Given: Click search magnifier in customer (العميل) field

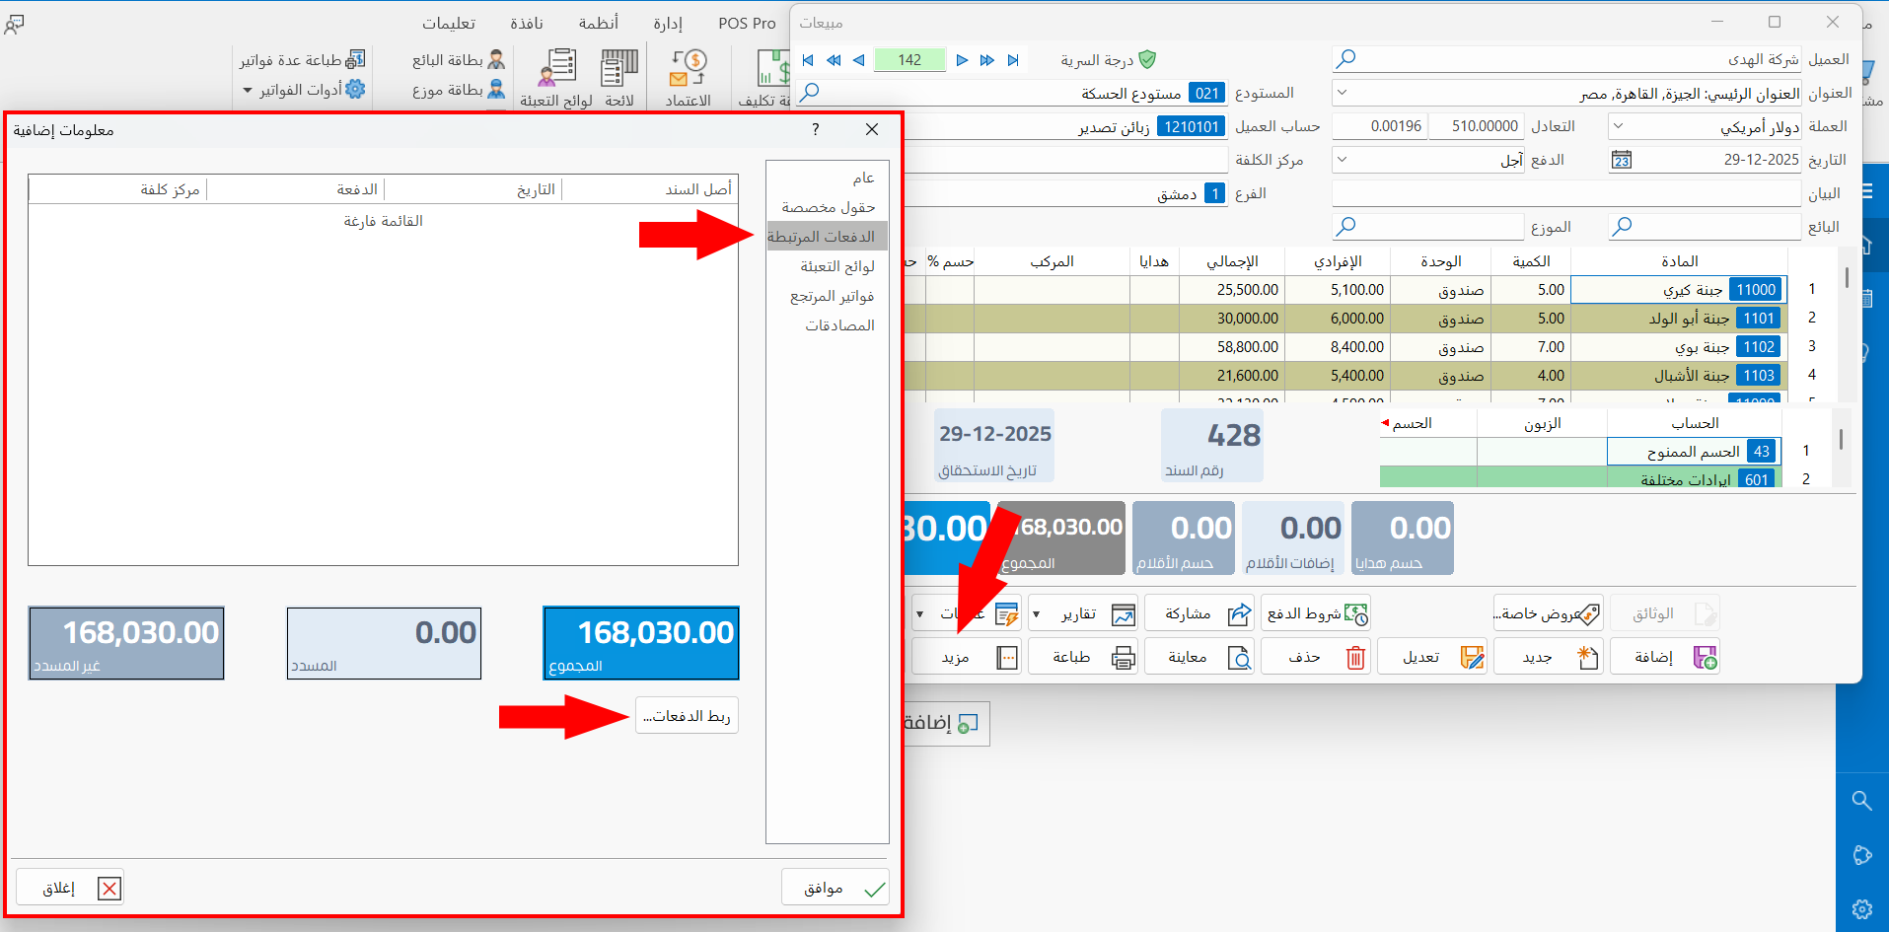Looking at the screenshot, I should point(1345,59).
